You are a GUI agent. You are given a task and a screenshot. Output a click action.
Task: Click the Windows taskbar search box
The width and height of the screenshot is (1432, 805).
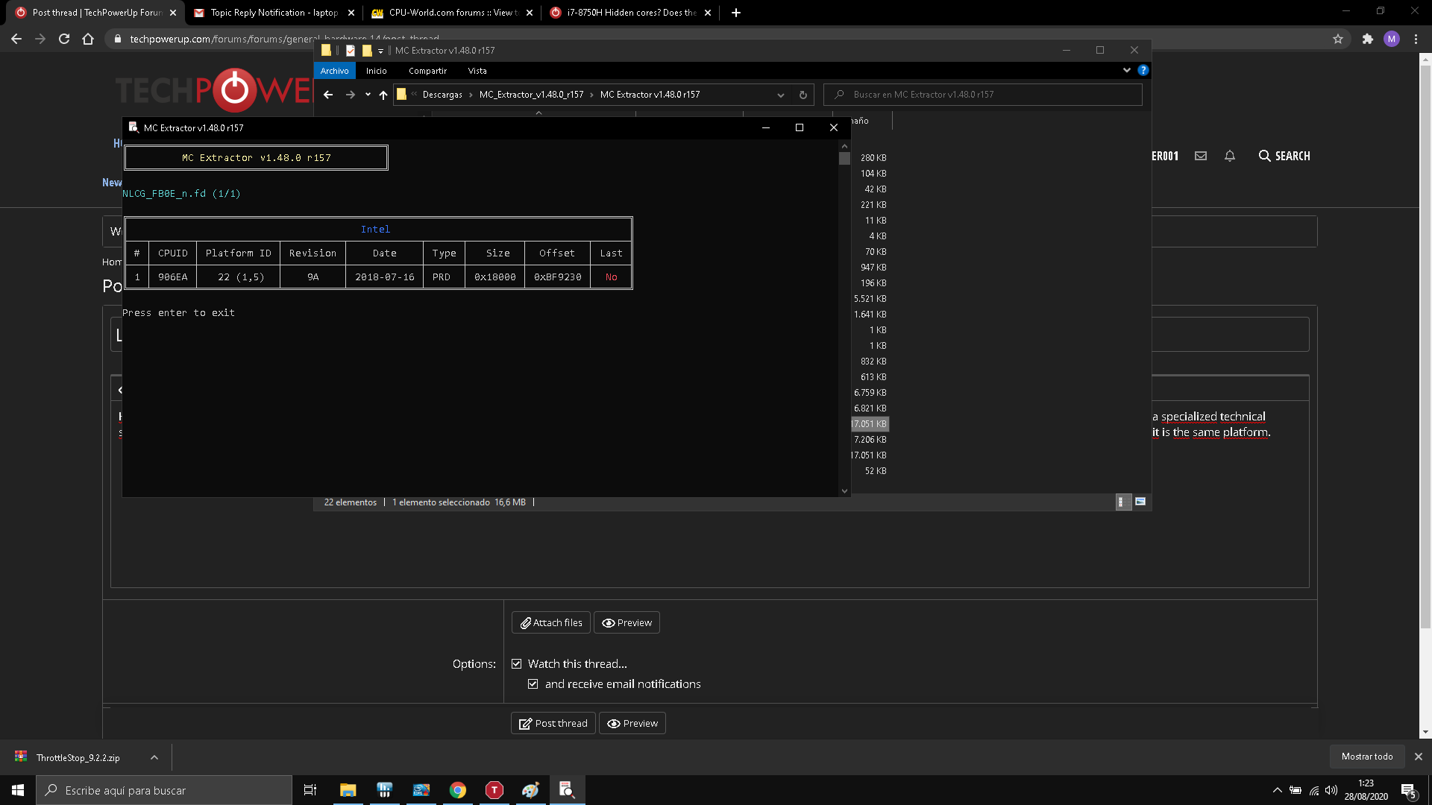[x=164, y=790]
